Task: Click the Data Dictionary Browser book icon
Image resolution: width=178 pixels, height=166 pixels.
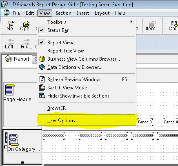Action: (42, 67)
